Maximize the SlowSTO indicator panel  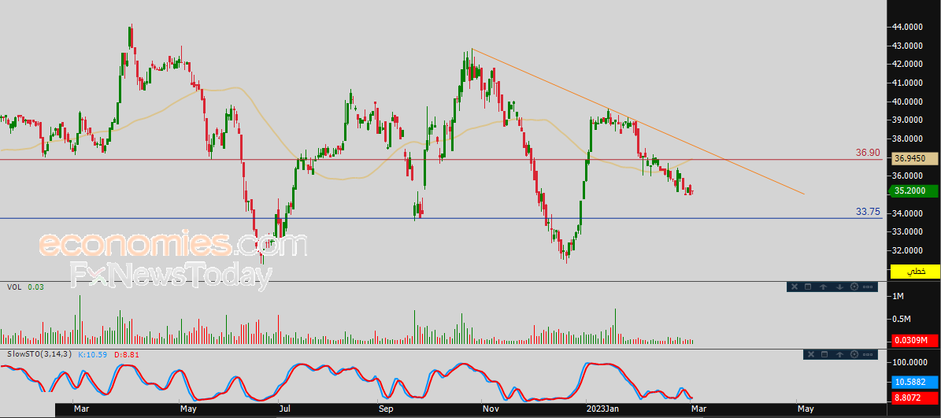(x=824, y=353)
